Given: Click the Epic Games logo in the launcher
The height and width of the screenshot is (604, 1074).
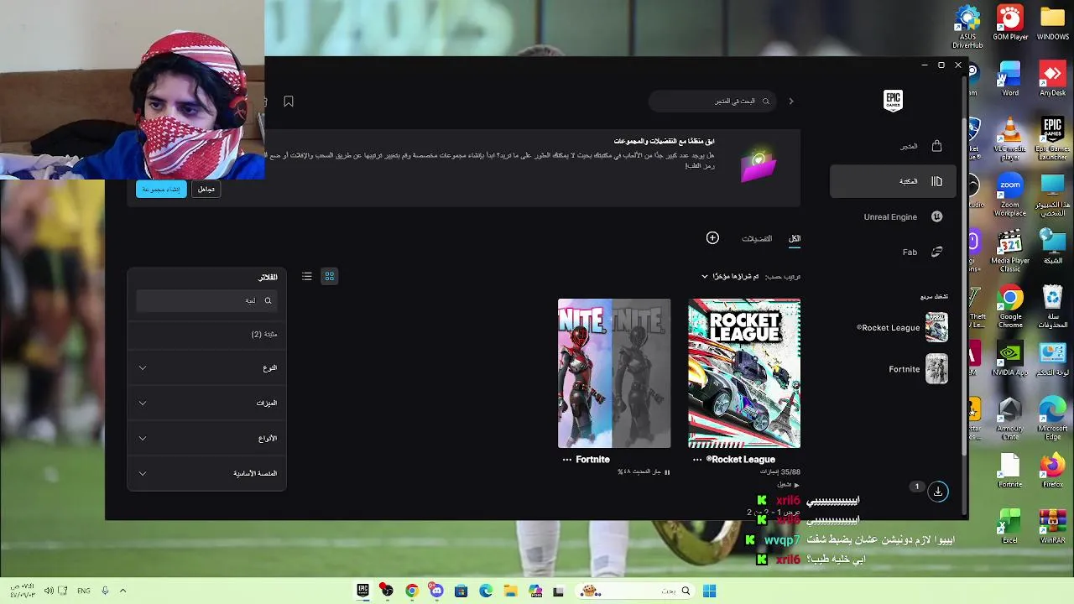Looking at the screenshot, I should point(893,101).
